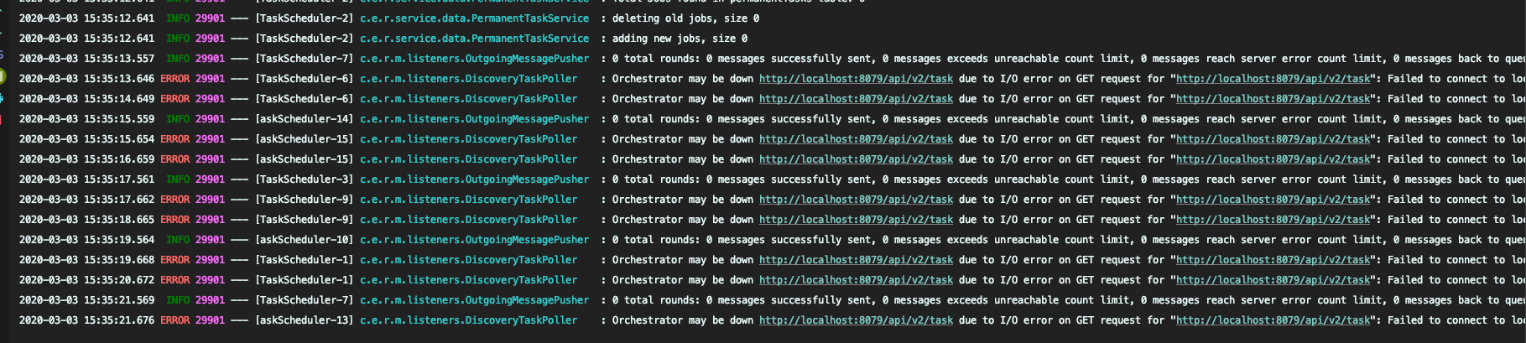1526x343 pixels.
Task: Click the green round icon at left edge
Action: [3, 77]
